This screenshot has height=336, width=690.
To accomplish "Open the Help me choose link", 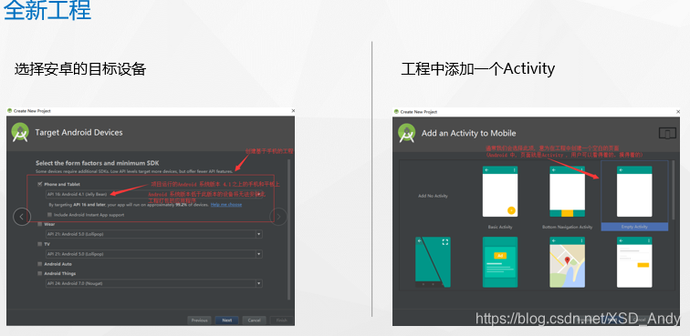I will click(226, 205).
